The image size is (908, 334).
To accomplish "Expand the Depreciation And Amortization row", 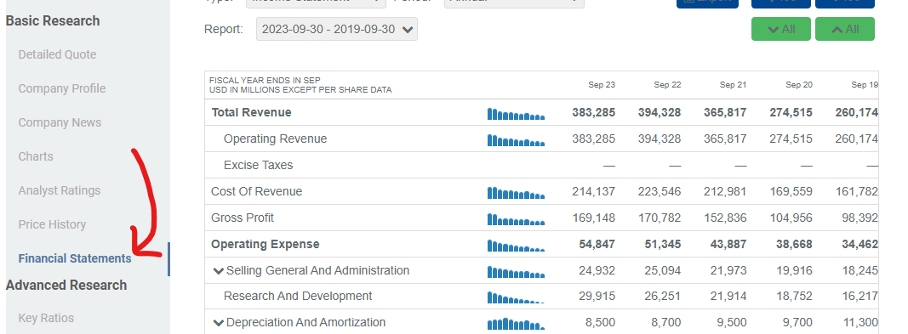I will coord(219,323).
